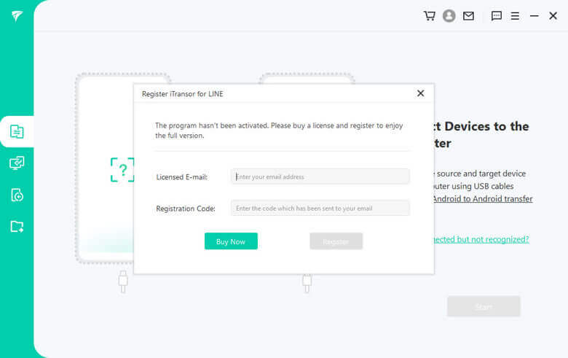
Task: Open the user account profile icon
Action: click(x=449, y=16)
